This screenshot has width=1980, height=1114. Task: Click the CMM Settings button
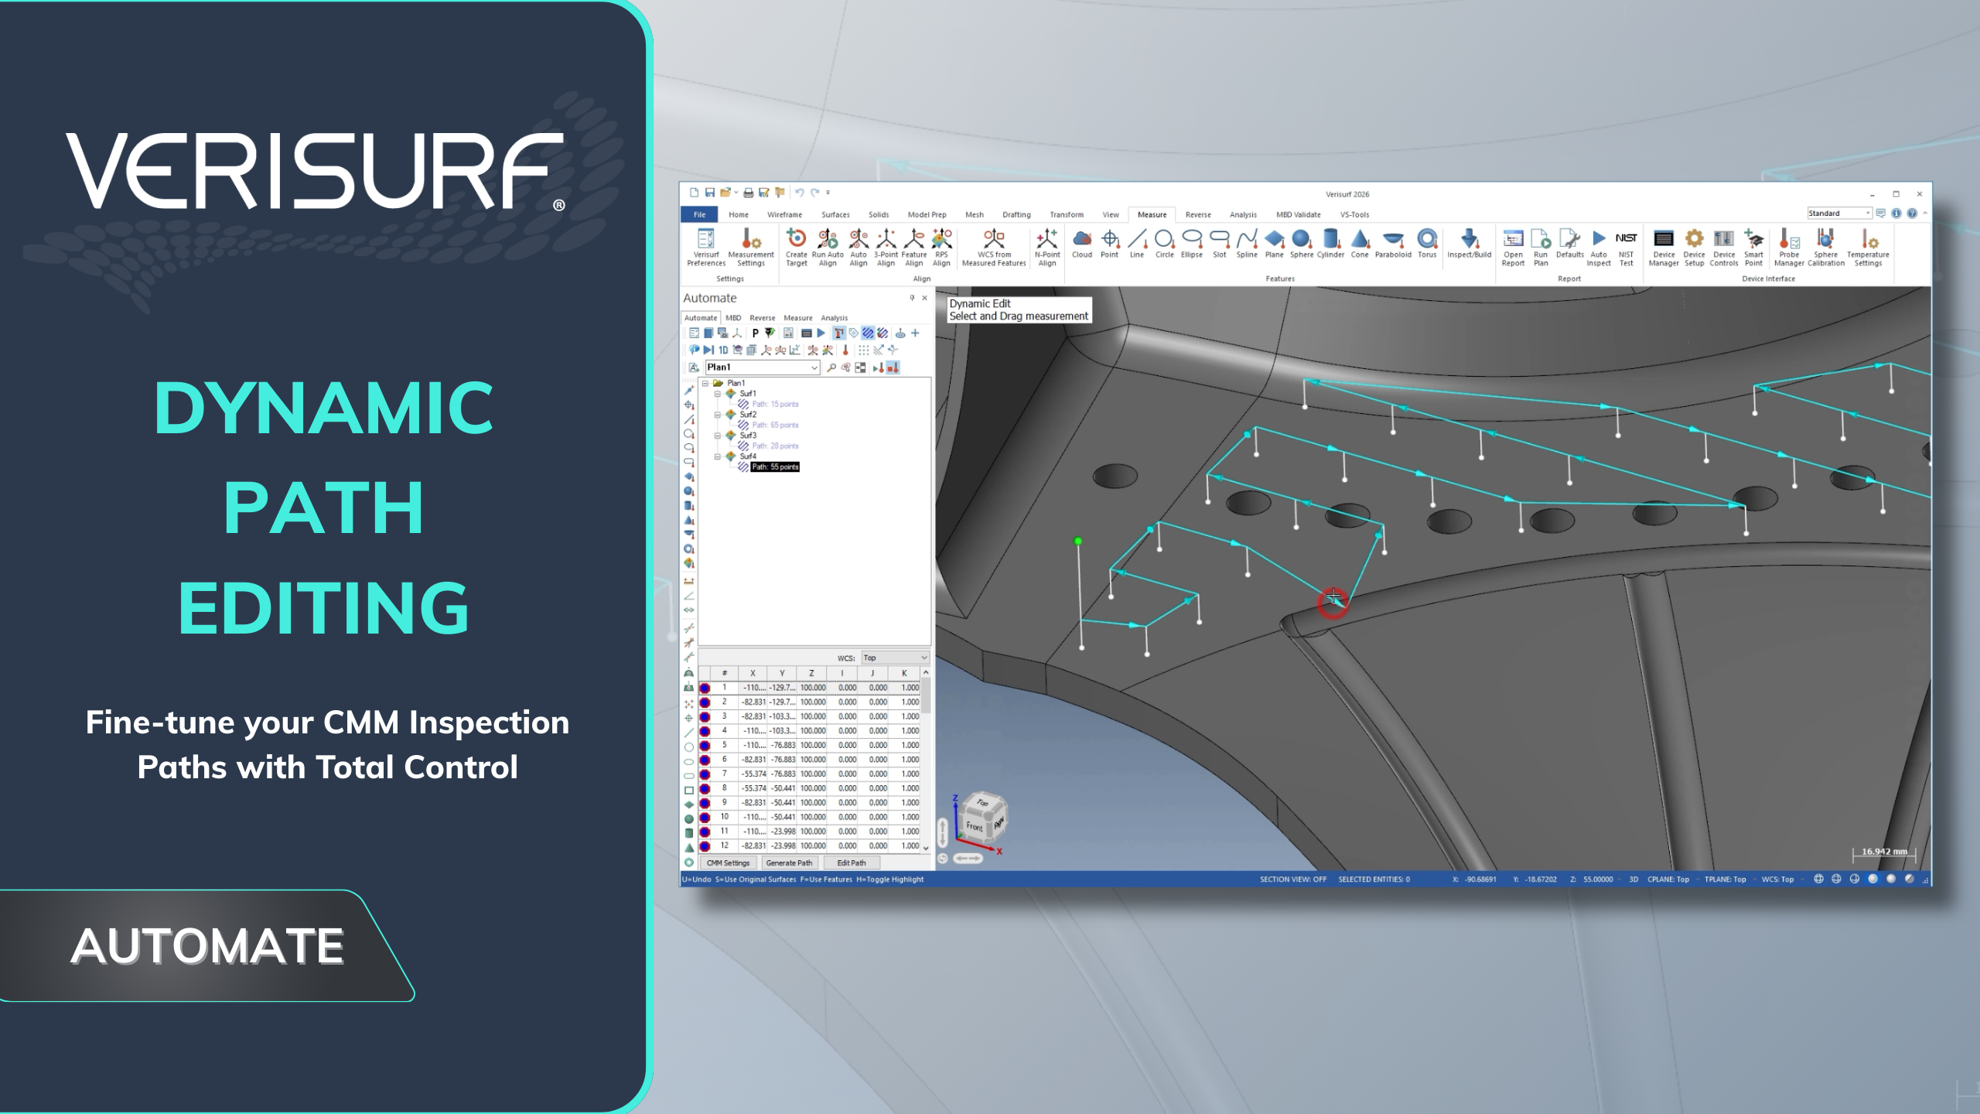[x=728, y=863]
